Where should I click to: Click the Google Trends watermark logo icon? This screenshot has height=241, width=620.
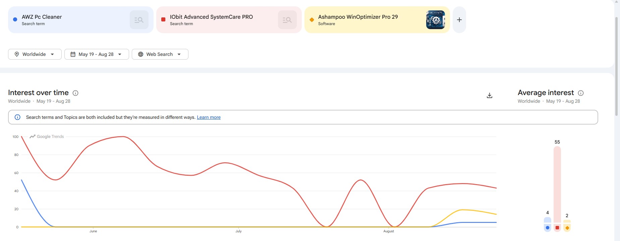pyautogui.click(x=33, y=137)
